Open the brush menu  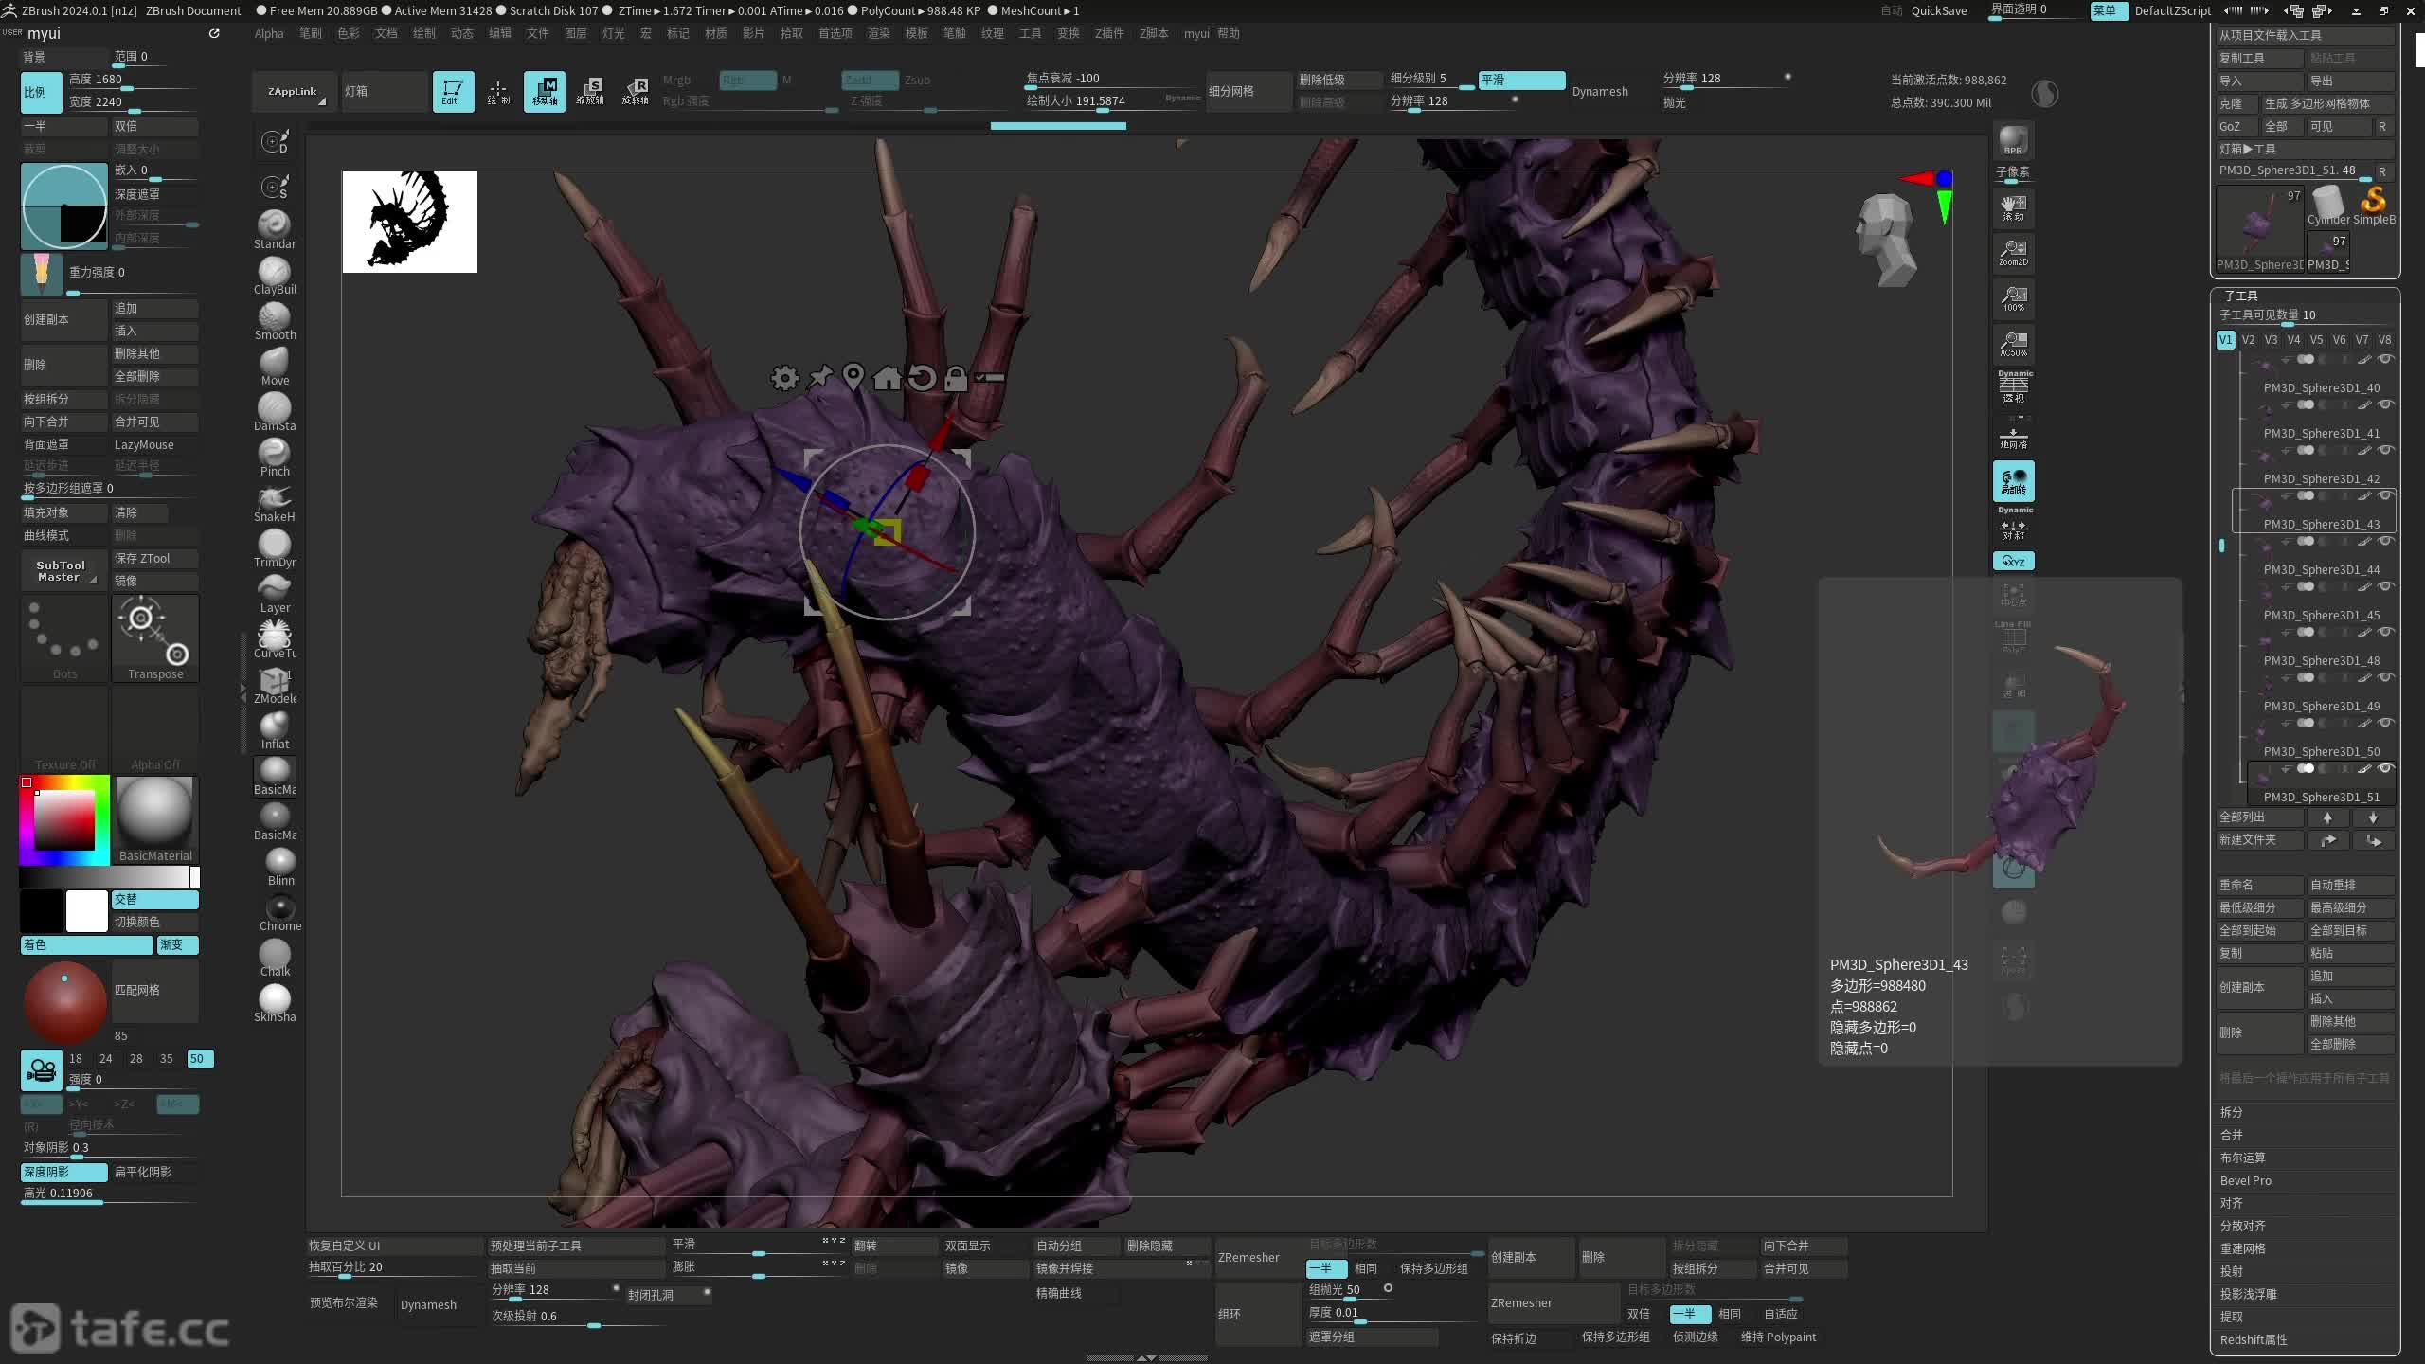point(310,33)
